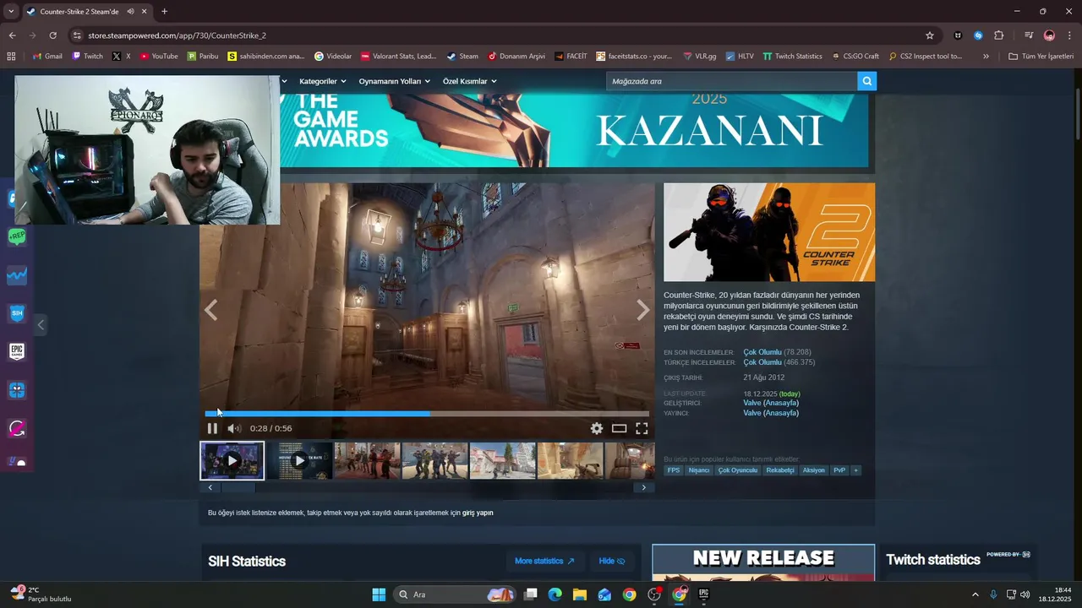
Task: Open the pink refresh sidebar icon
Action: point(17,428)
